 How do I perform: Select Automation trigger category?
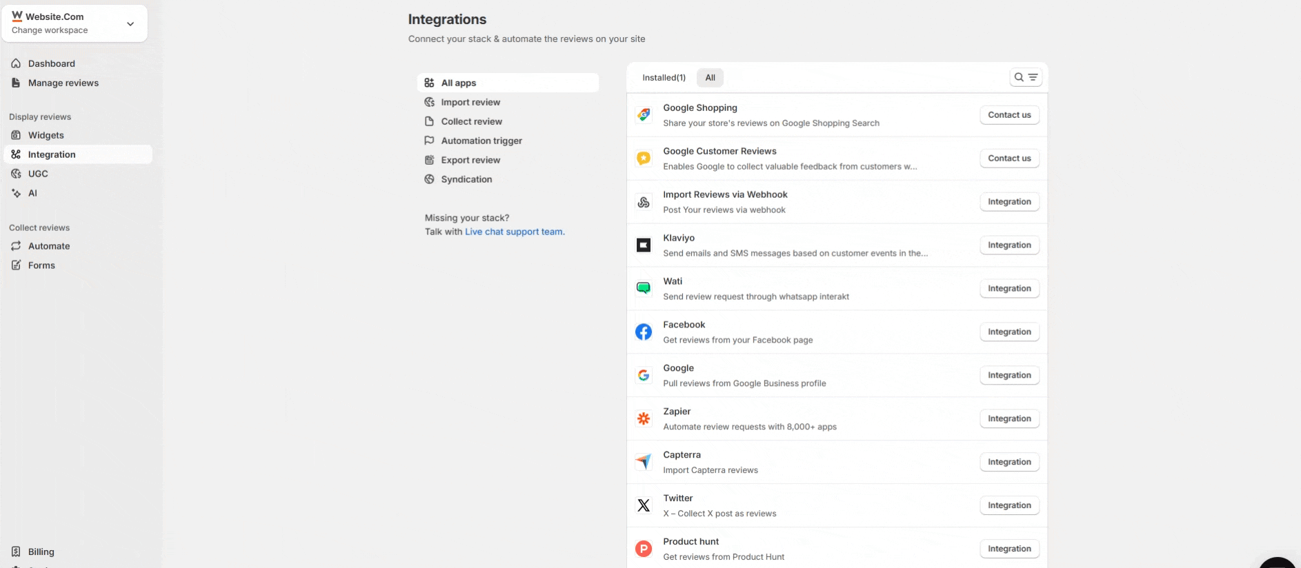tap(481, 141)
